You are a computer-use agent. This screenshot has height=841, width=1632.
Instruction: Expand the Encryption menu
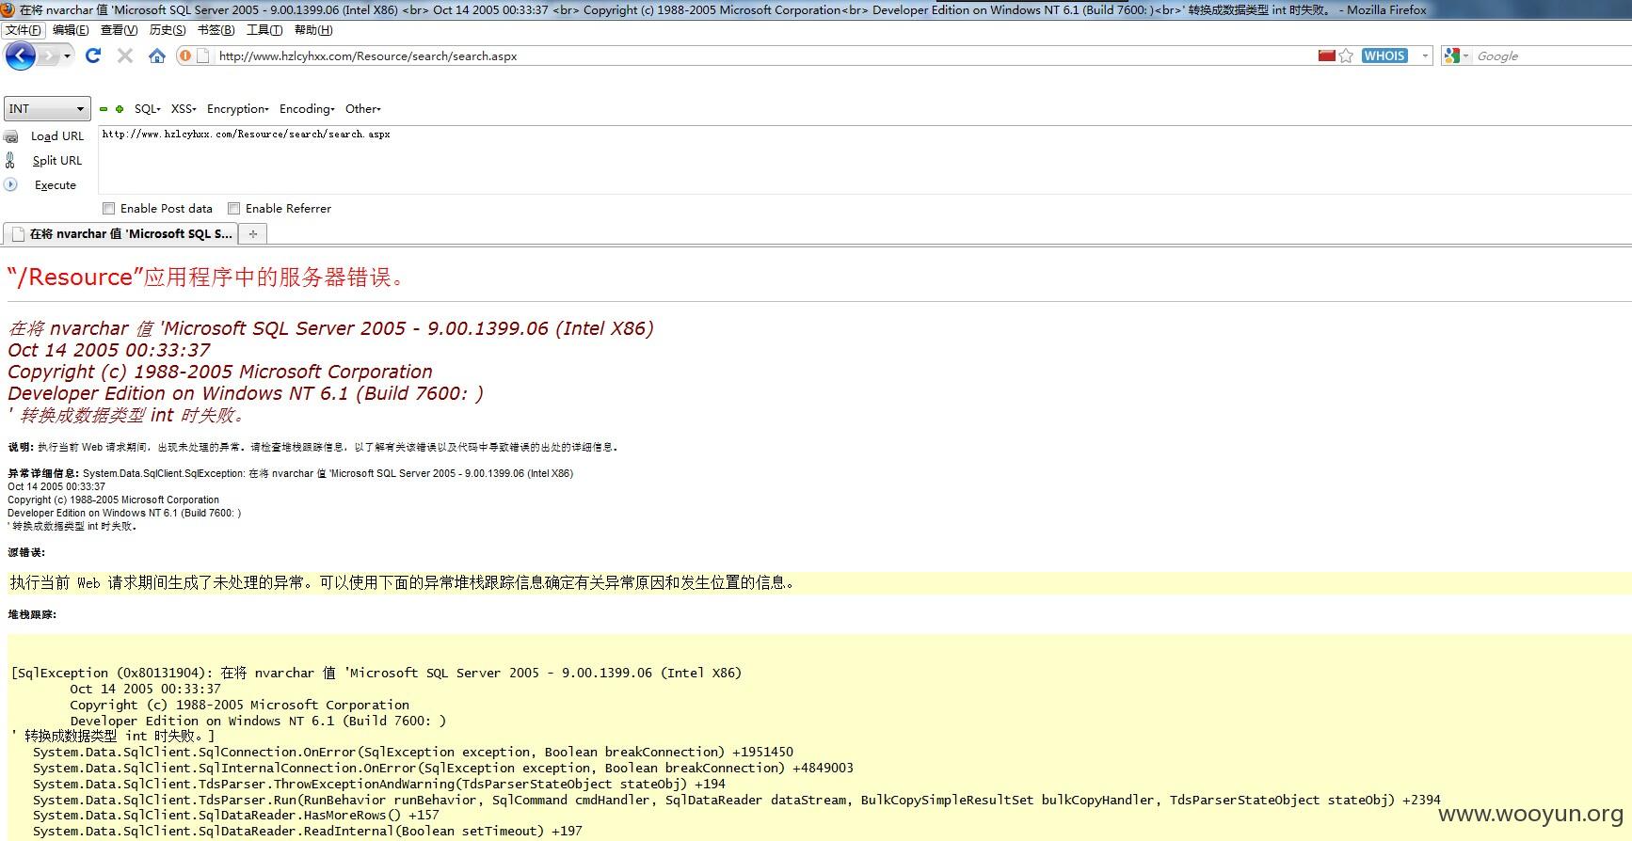point(237,109)
